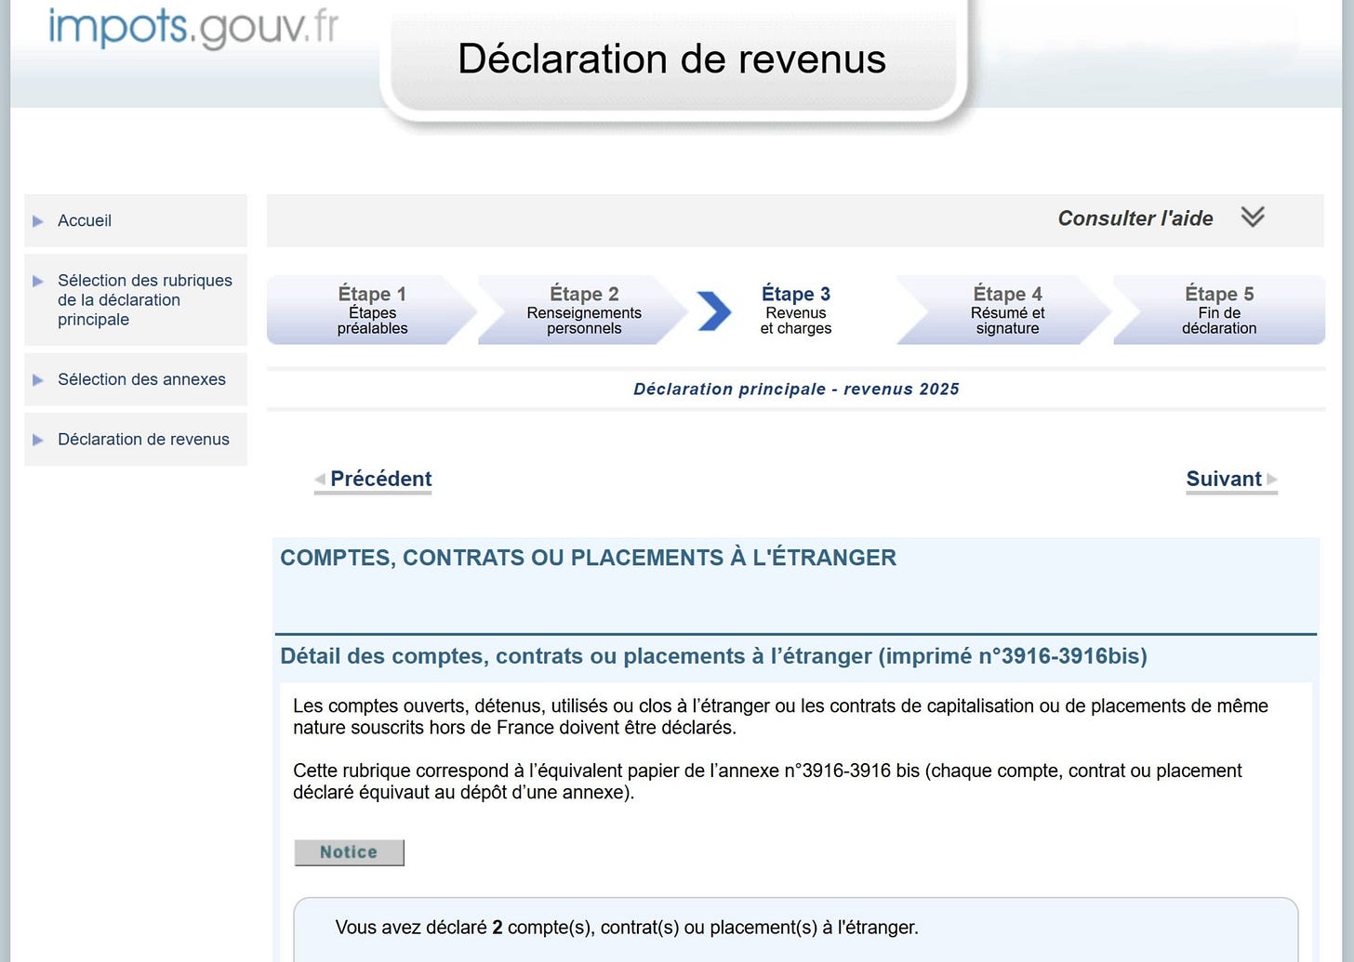Screen dimensions: 1354x962
Task: Click 'Détail des comptes, contrats ou placements' heading
Action: pos(713,656)
